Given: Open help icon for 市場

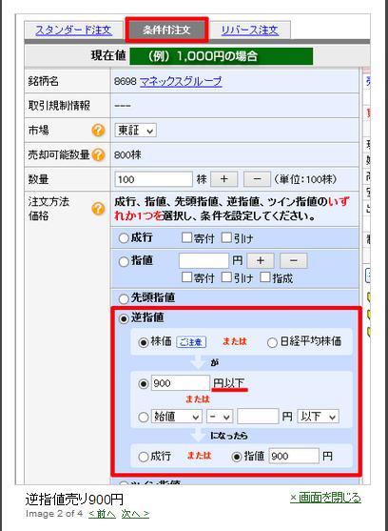Looking at the screenshot, I should 98,130.
